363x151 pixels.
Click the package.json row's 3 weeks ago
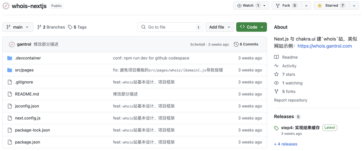pos(250,142)
